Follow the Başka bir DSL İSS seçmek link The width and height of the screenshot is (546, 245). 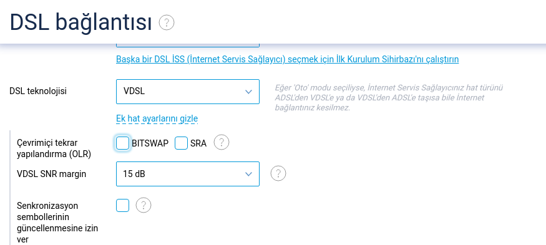[287, 59]
